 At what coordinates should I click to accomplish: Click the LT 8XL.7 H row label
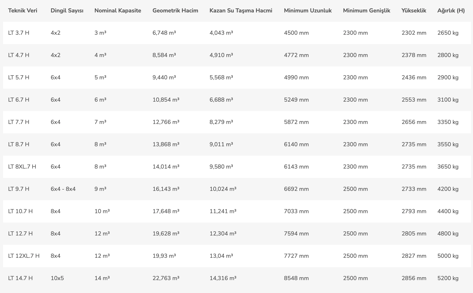pyautogui.click(x=22, y=167)
